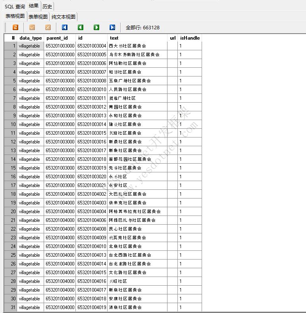The width and height of the screenshot is (306, 313).
Task: Switch to 纯文本视图 view
Action: 64,17
